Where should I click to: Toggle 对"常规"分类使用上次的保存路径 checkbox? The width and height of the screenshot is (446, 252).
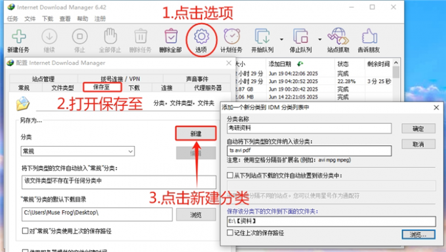[25, 230]
